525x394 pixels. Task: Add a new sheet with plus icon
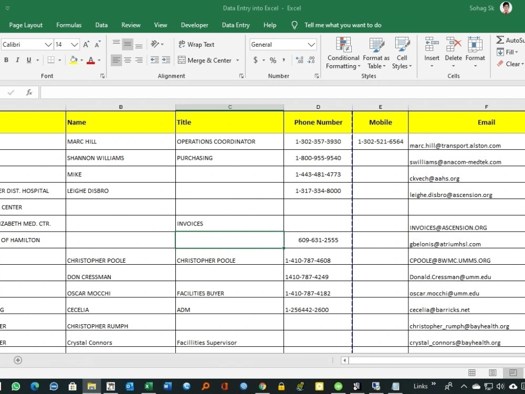pyautogui.click(x=18, y=360)
